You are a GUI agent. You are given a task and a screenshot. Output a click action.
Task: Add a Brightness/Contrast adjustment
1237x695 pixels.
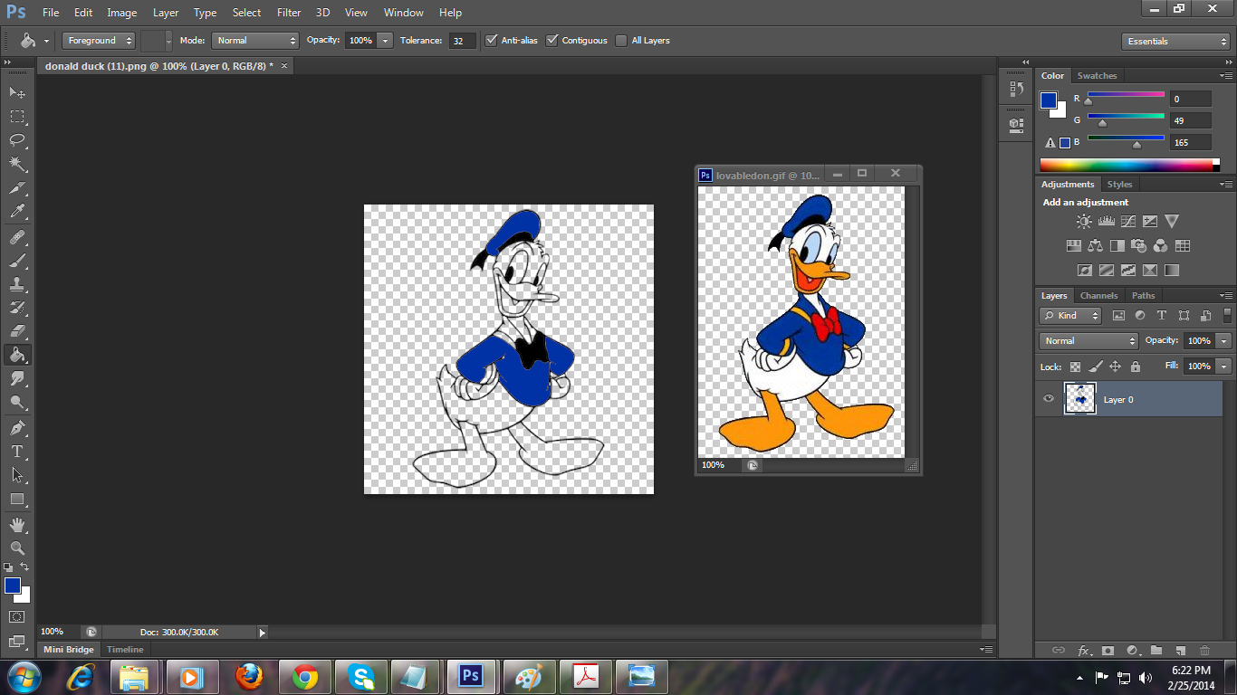pyautogui.click(x=1084, y=221)
